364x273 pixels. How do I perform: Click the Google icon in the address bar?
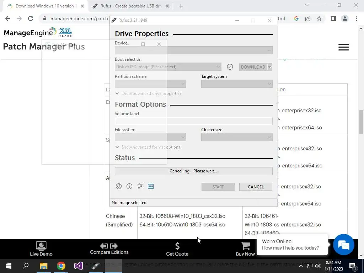(296, 18)
